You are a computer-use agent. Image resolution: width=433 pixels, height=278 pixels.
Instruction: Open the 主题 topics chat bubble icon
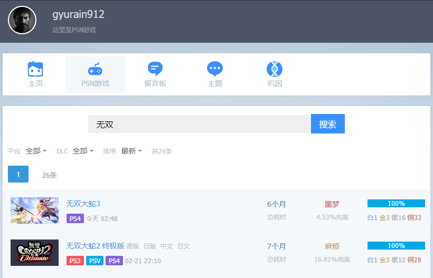[x=215, y=69]
